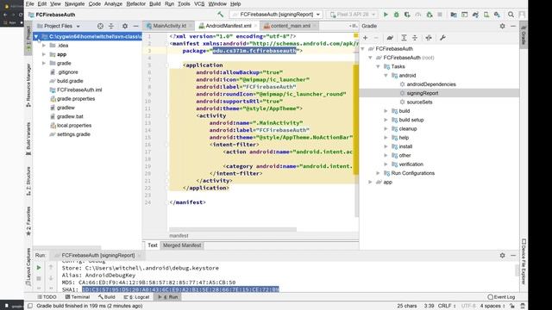Select build.gradle in Project tree

tap(70, 81)
